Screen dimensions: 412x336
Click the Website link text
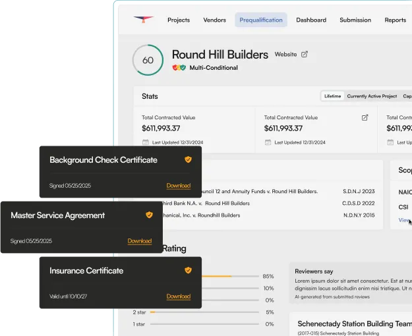tap(285, 55)
